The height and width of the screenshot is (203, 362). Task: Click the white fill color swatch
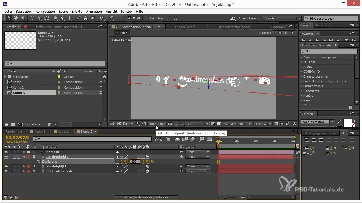pyautogui.click(x=347, y=123)
